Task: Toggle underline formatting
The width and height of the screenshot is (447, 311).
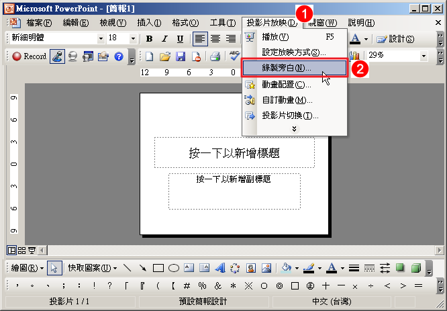Action: (180, 39)
